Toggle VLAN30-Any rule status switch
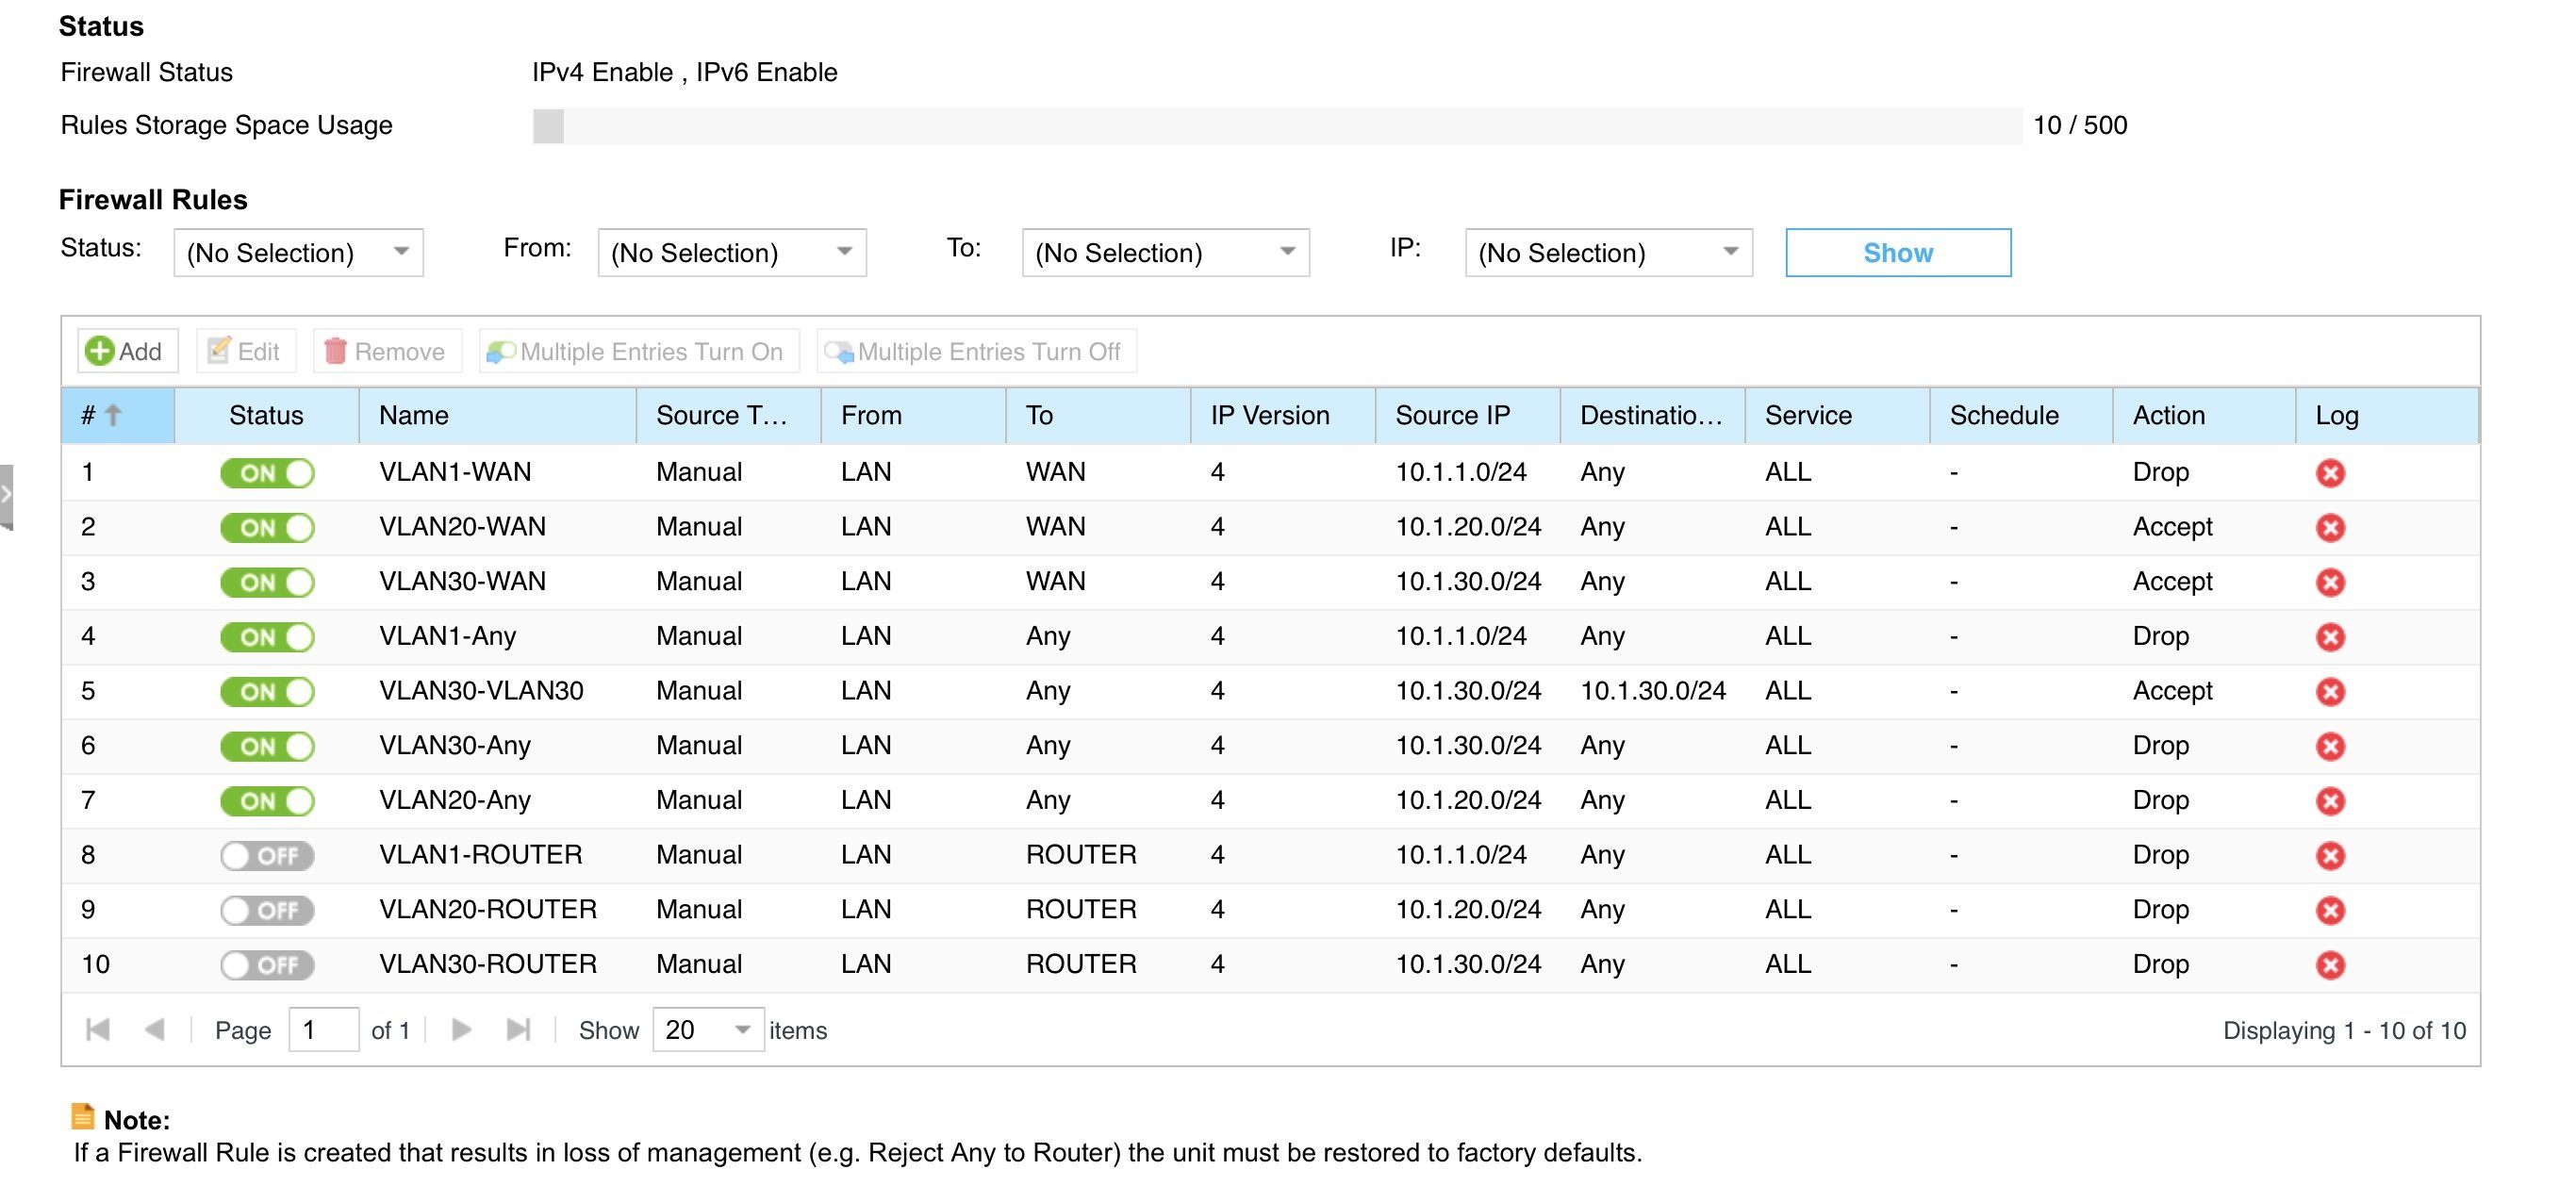Screen dimensions: 2576x1202 (x=267, y=746)
